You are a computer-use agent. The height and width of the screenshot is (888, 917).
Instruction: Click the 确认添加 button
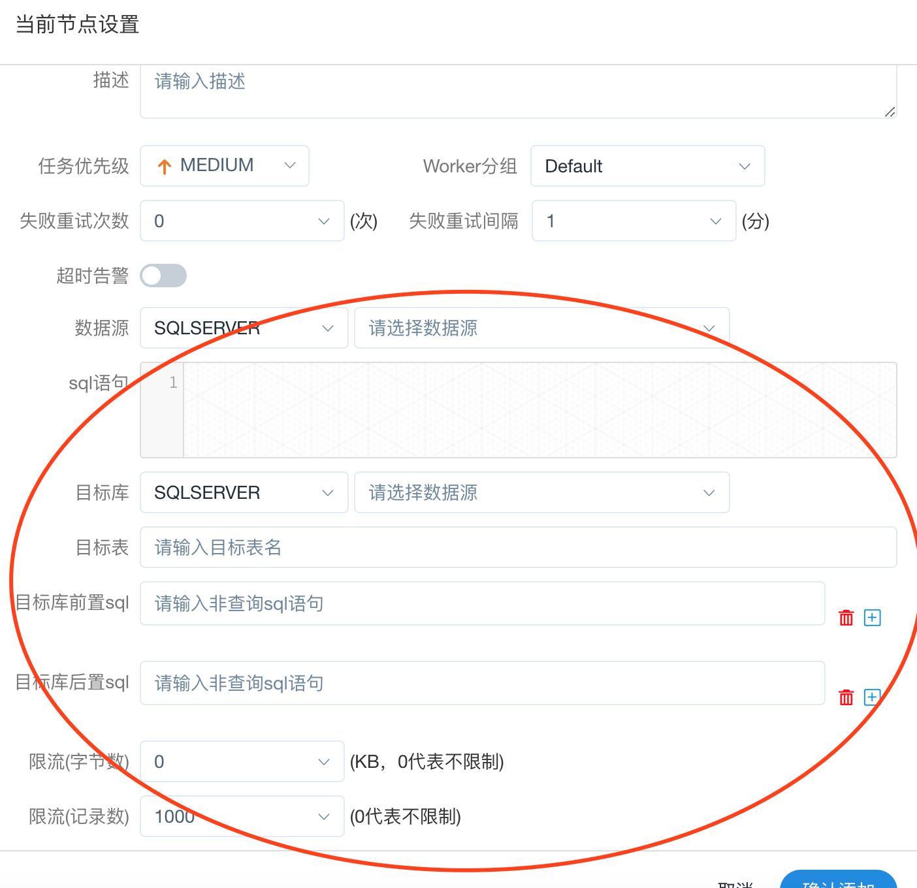[x=839, y=880]
